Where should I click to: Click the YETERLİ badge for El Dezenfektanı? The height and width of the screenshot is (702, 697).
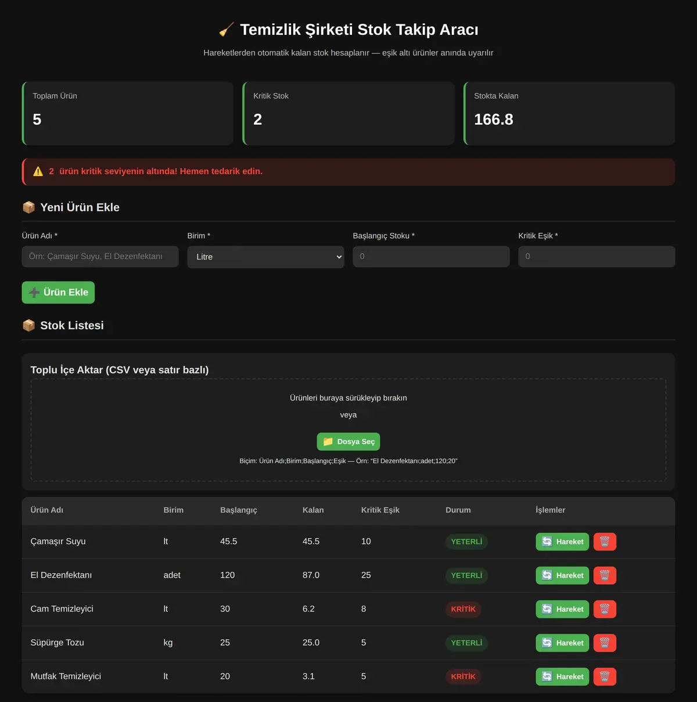pos(466,575)
